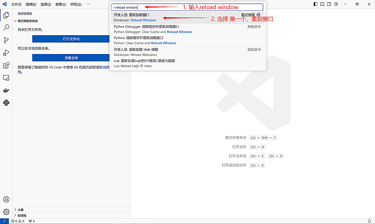Toggle the secondary side bar layout button
The height and width of the screenshot is (224, 375).
coord(329,4)
